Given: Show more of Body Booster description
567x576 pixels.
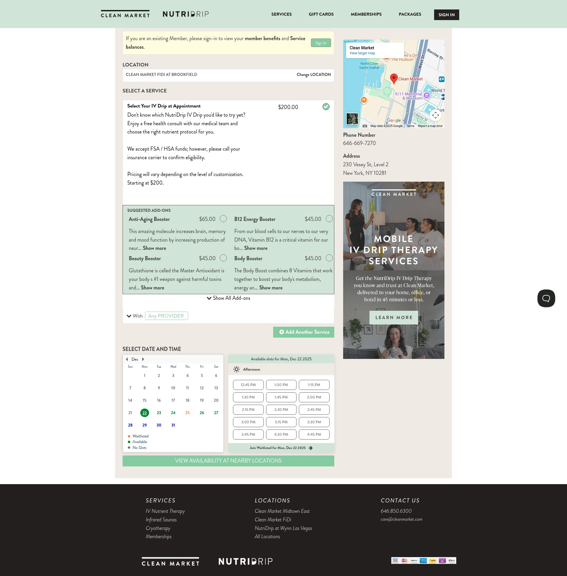Looking at the screenshot, I should pos(271,288).
